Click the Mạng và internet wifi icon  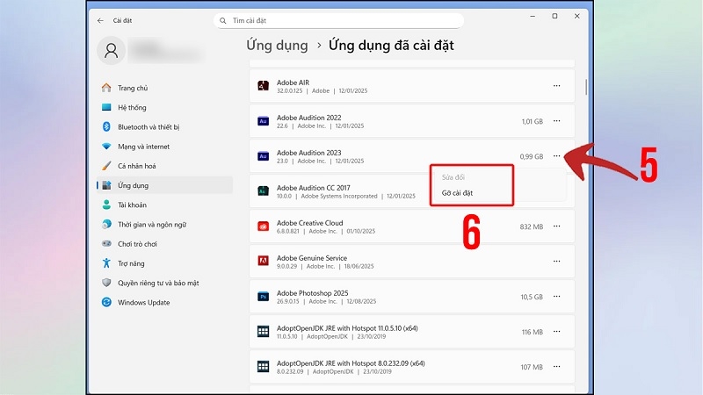[x=106, y=147]
